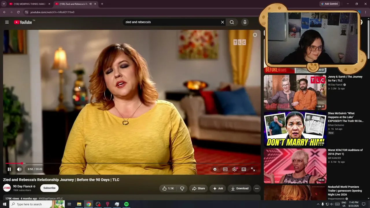Open more actions three-dot menu

[257, 188]
